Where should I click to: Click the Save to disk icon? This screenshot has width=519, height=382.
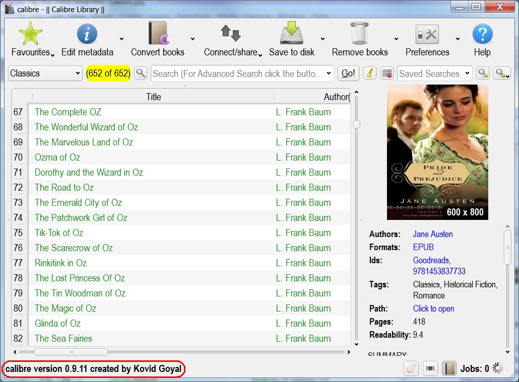tap(292, 33)
